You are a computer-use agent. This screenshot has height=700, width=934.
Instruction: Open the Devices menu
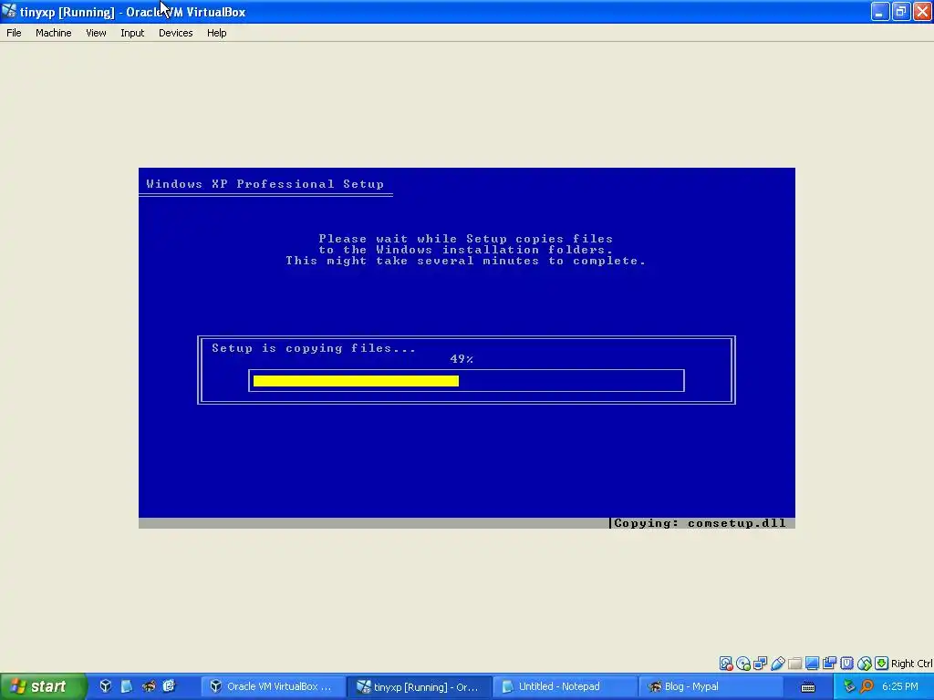[176, 33]
